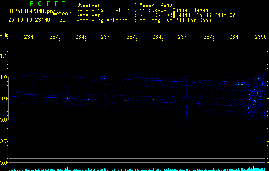Image resolution: width=269 pixels, height=171 pixels.
Task: Click the kHz axis unit label
Action: (4, 35)
